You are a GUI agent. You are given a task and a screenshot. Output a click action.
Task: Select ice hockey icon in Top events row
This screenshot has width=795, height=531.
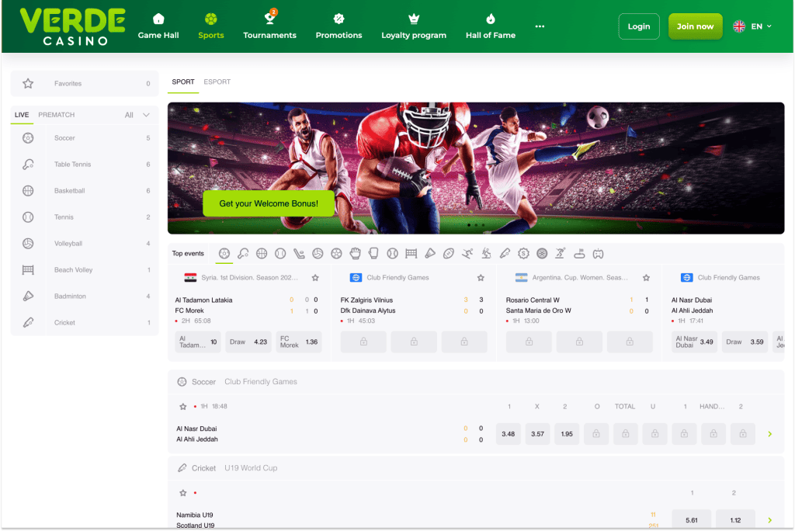(299, 254)
